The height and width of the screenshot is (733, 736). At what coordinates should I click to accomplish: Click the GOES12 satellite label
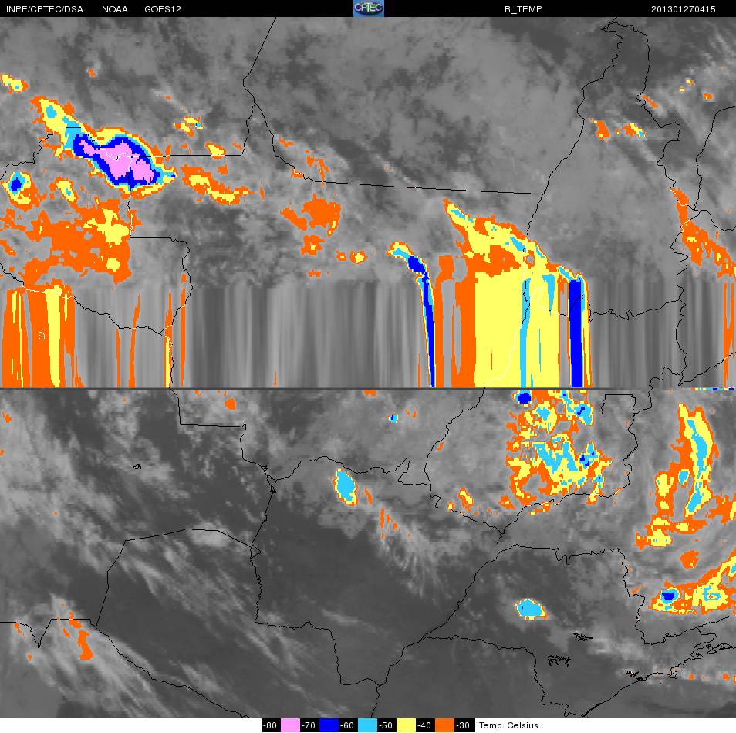(x=163, y=9)
